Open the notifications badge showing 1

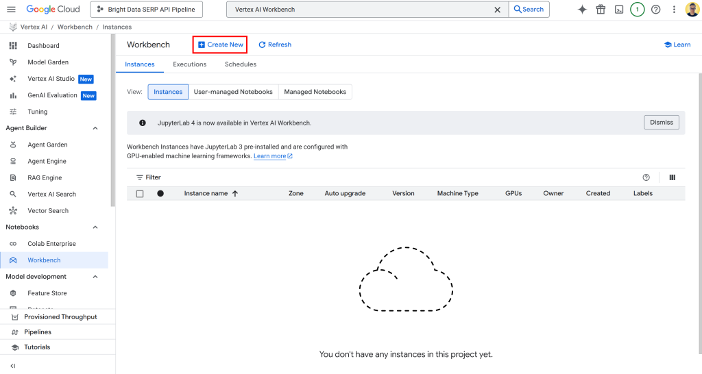(638, 10)
